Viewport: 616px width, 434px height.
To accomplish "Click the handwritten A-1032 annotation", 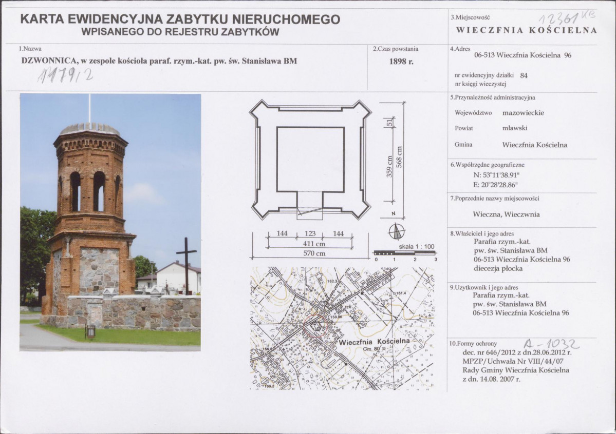I will 552,344.
